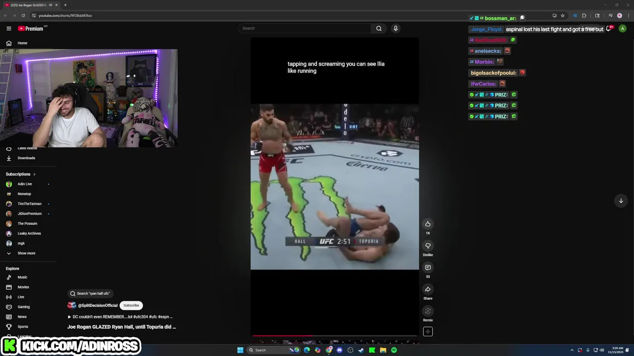Image resolution: width=634 pixels, height=356 pixels.
Task: Open Microsoft Edge from the taskbar
Action: coord(307,350)
